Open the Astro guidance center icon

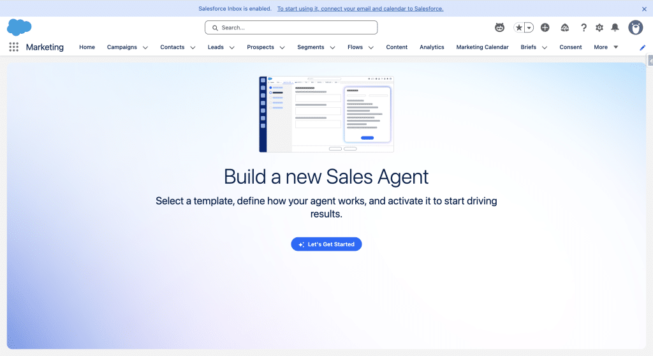point(499,27)
